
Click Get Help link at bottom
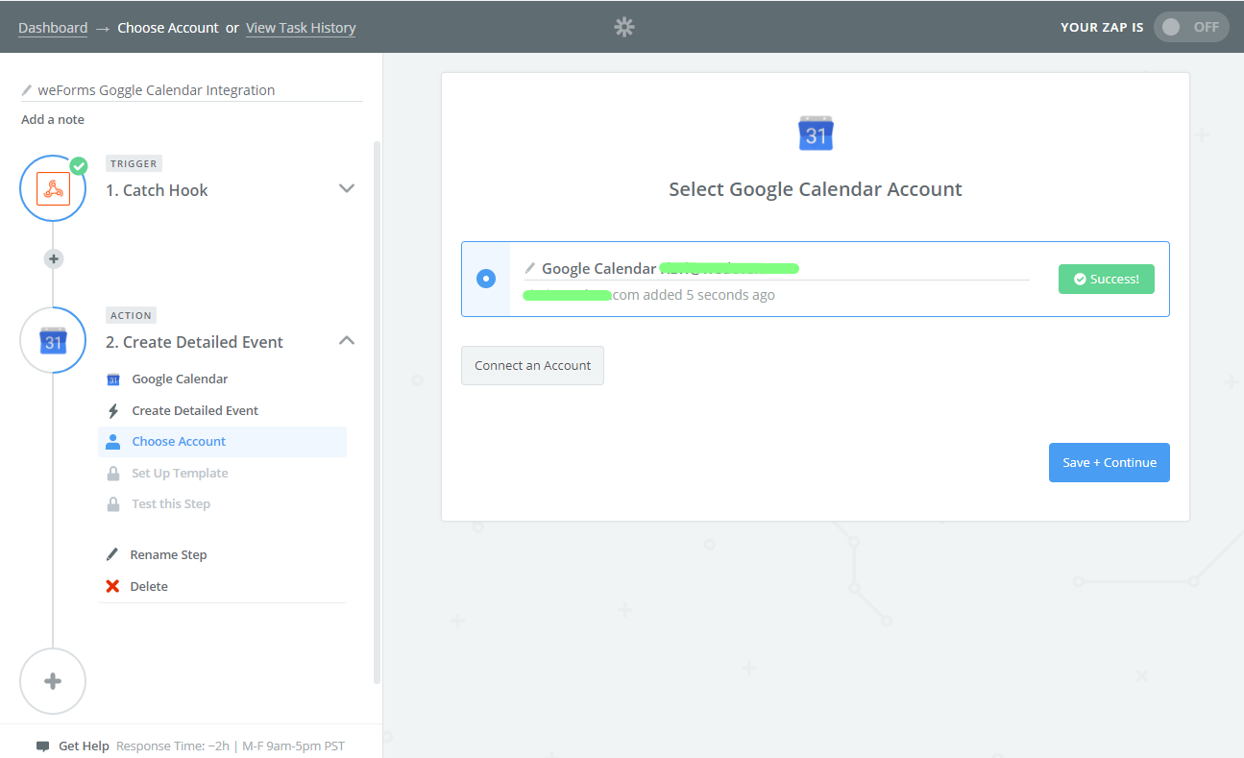(x=84, y=746)
